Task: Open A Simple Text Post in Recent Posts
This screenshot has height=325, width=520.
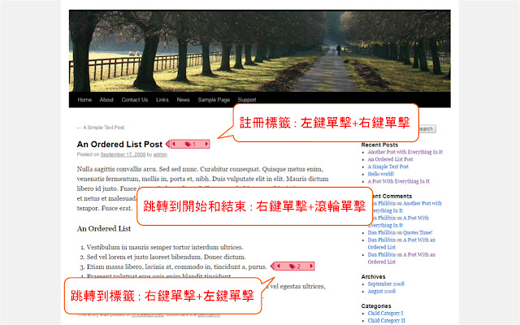Action: pyautogui.click(x=388, y=167)
